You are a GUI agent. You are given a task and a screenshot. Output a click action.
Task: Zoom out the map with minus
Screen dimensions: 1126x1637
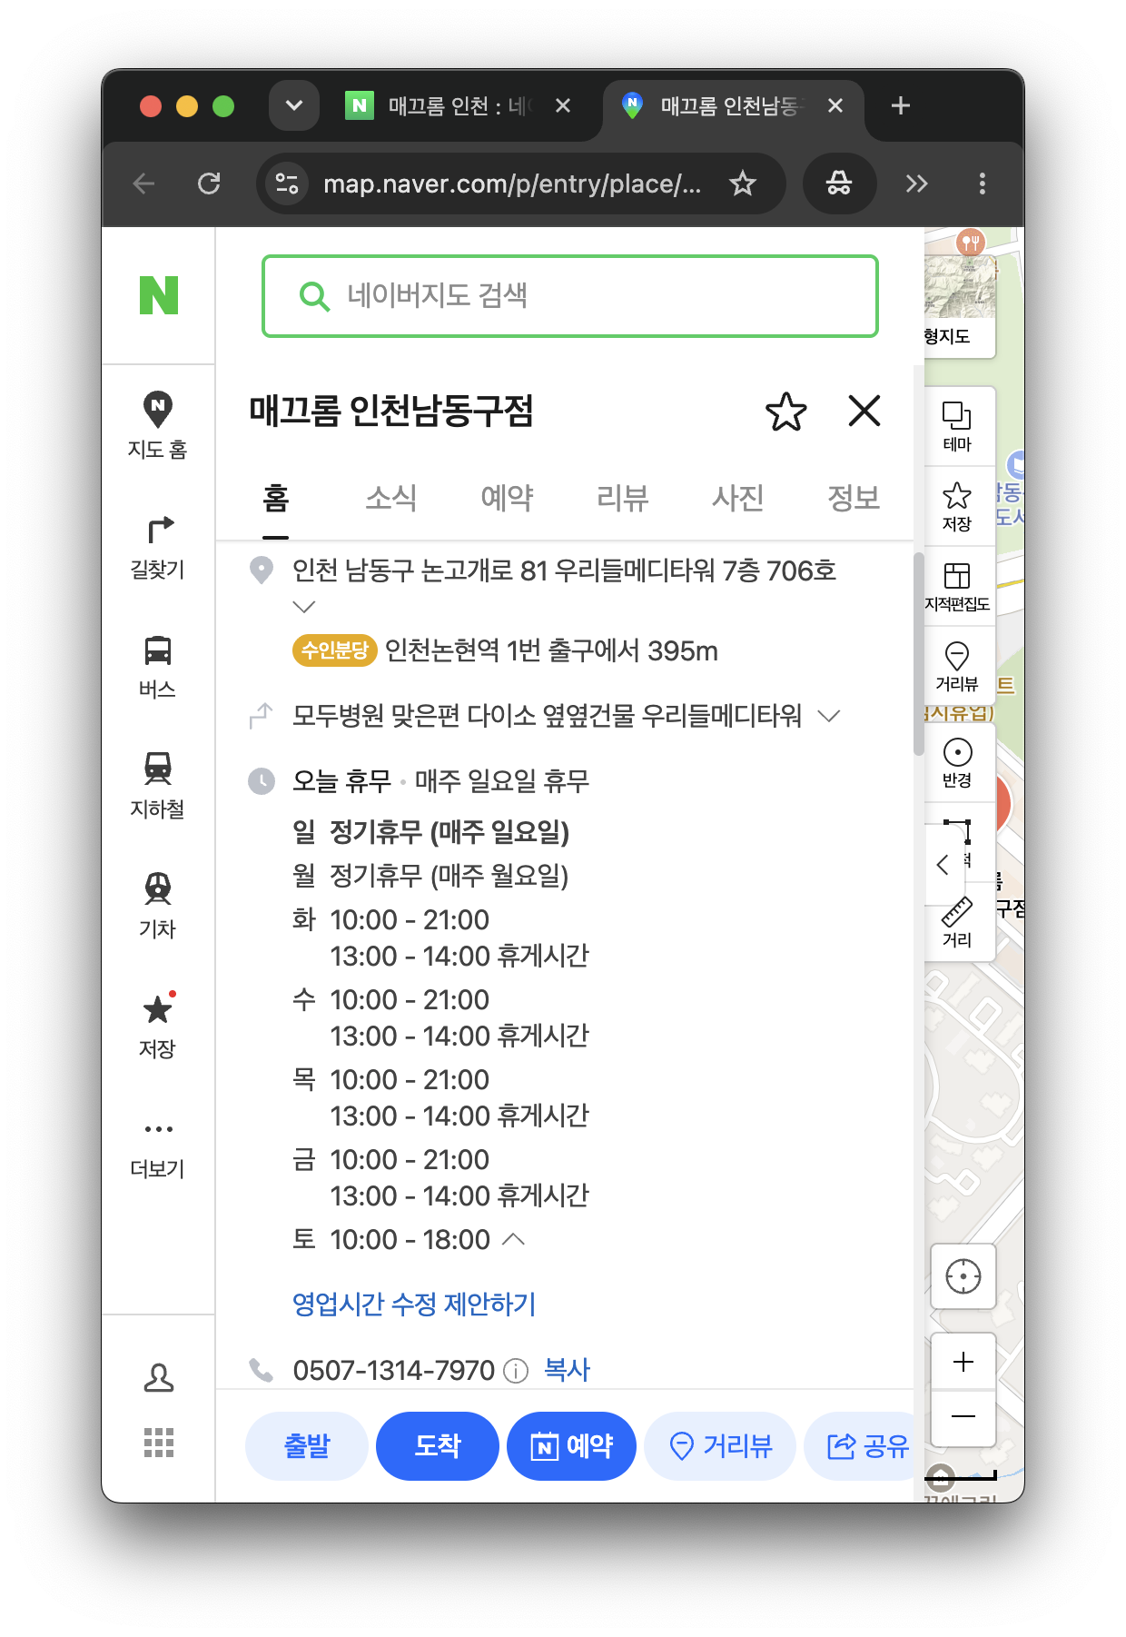pos(963,1417)
